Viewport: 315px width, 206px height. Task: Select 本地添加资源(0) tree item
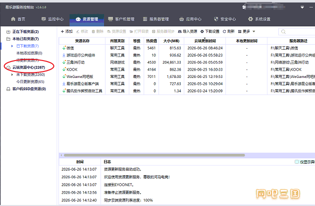(x=29, y=53)
